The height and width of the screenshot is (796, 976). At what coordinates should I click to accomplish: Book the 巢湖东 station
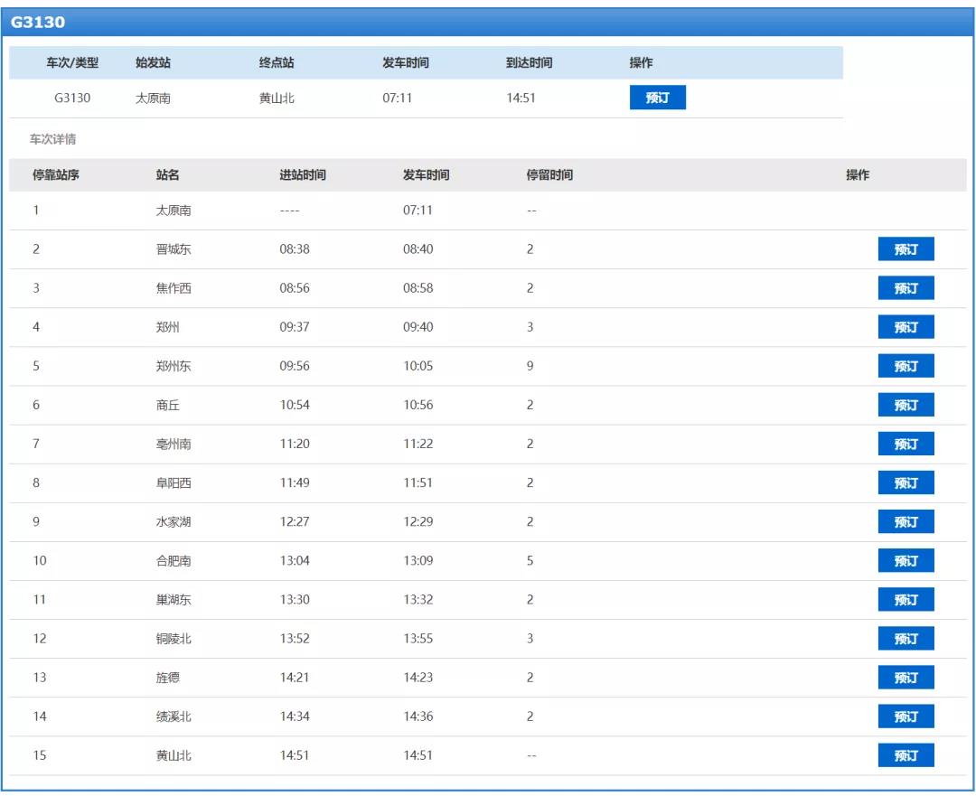[x=906, y=599]
